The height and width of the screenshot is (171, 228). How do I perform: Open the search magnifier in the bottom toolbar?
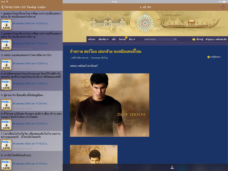[x=116, y=167]
